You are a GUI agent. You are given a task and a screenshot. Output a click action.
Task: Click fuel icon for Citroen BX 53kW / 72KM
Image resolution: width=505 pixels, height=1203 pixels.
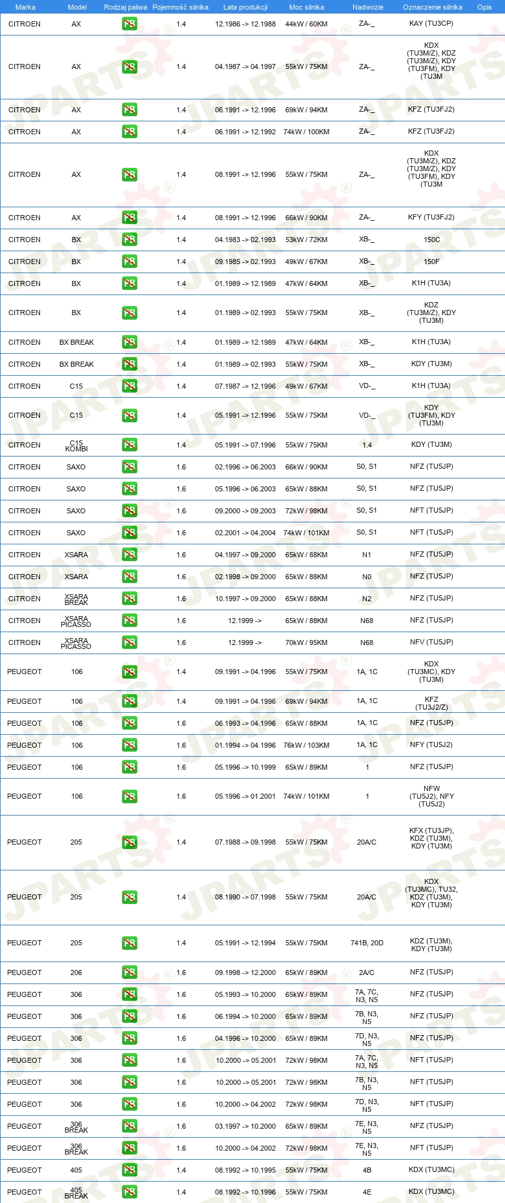129,240
